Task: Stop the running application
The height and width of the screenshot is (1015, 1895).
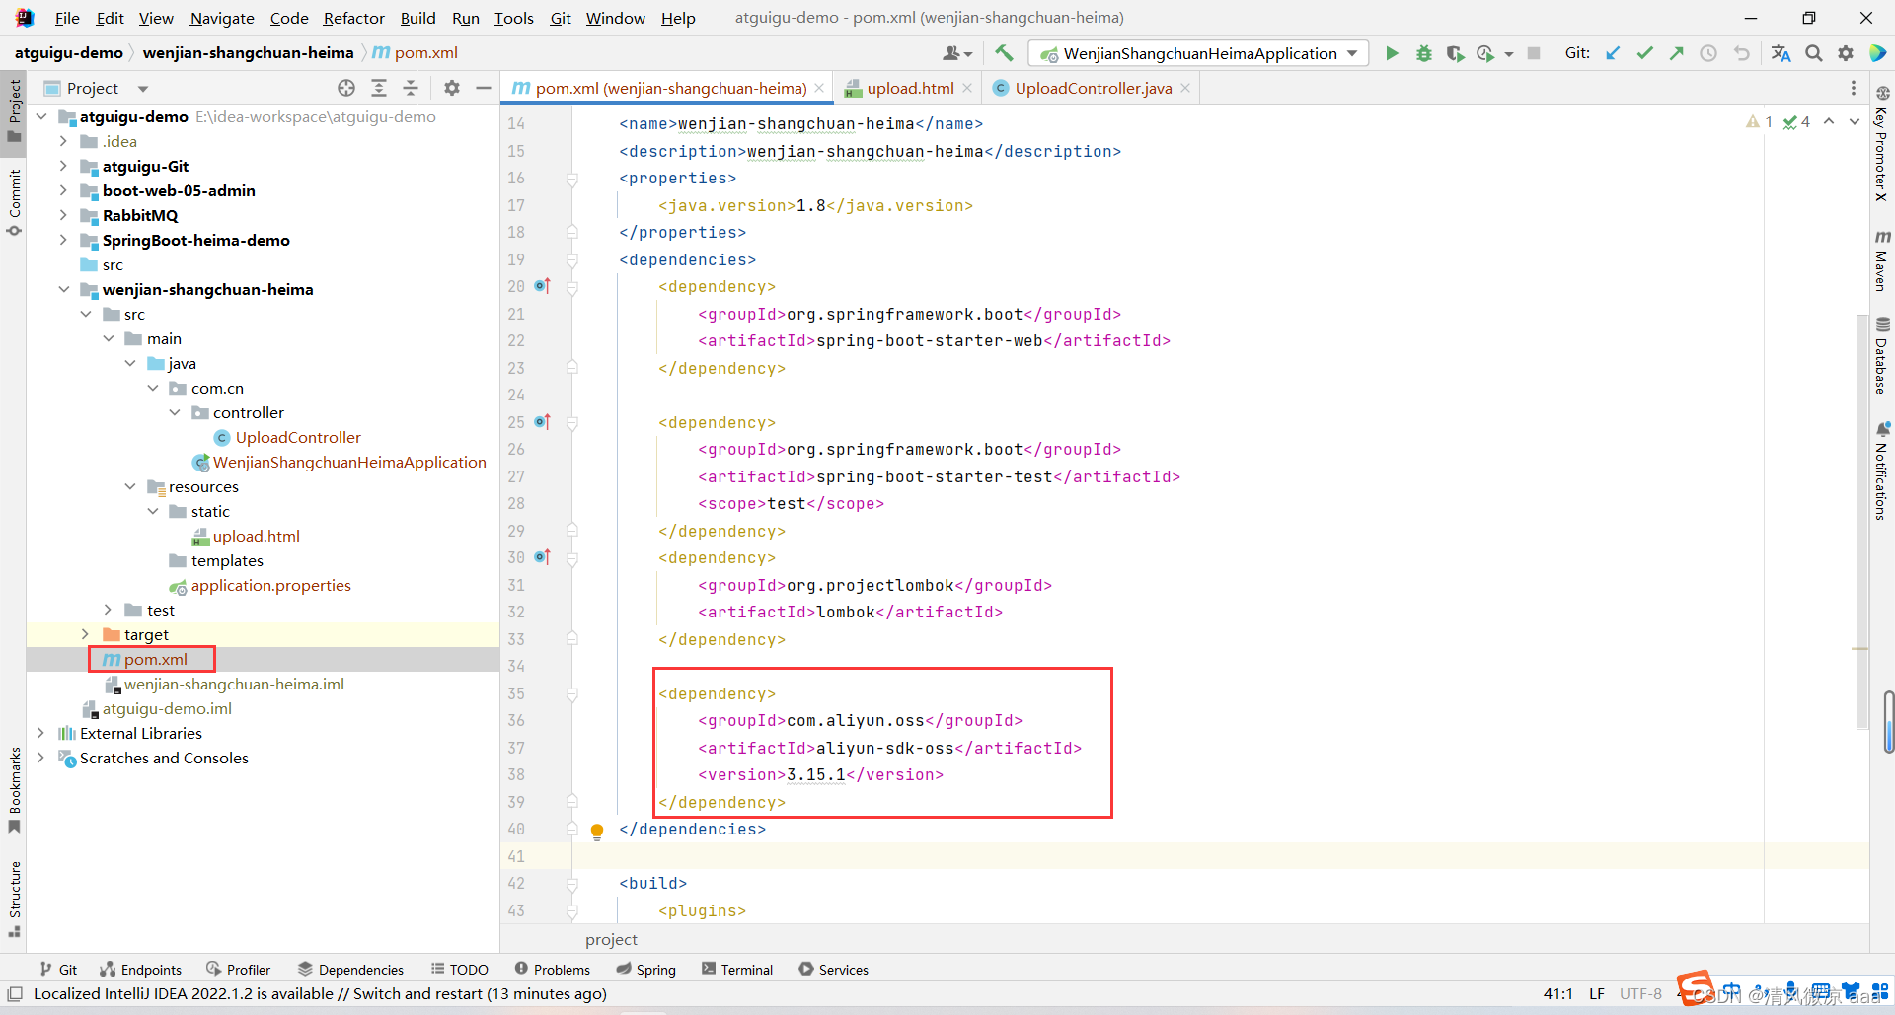Action: [1534, 53]
